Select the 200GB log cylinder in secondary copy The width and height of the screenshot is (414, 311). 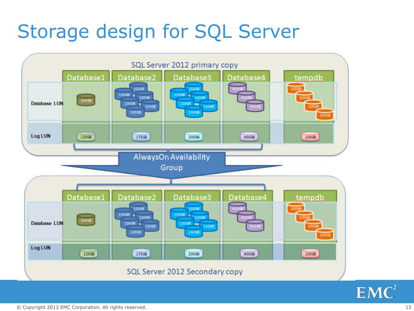click(x=194, y=253)
